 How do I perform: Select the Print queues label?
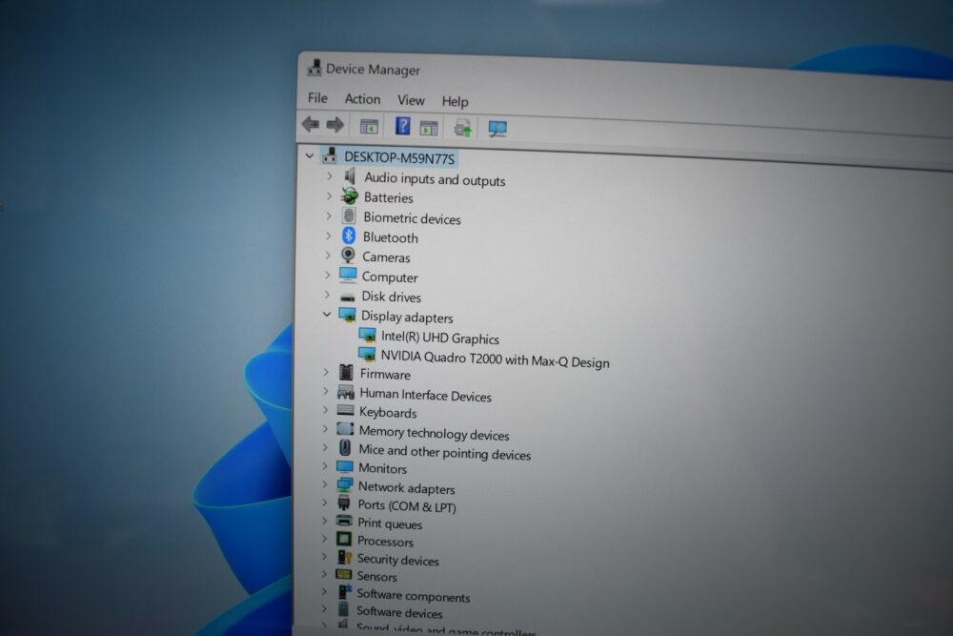[390, 523]
